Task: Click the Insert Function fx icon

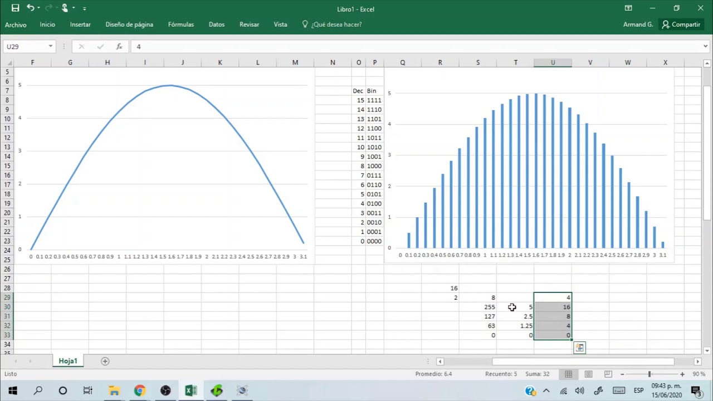Action: 119,47
